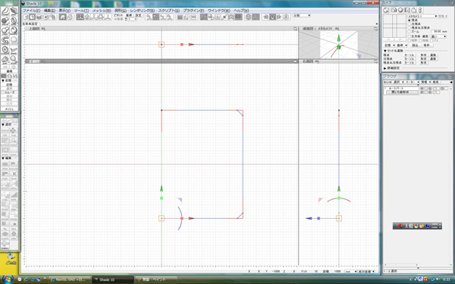This screenshot has height=284, width=455.
Task: Select the 視点&注視点 radio button
Action: [409, 28]
